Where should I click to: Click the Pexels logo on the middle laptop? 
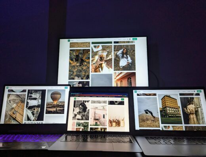coord(75,98)
